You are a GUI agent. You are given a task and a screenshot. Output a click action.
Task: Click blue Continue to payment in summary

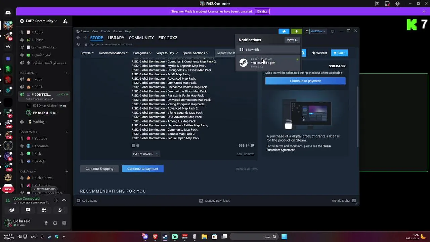pyautogui.click(x=305, y=81)
